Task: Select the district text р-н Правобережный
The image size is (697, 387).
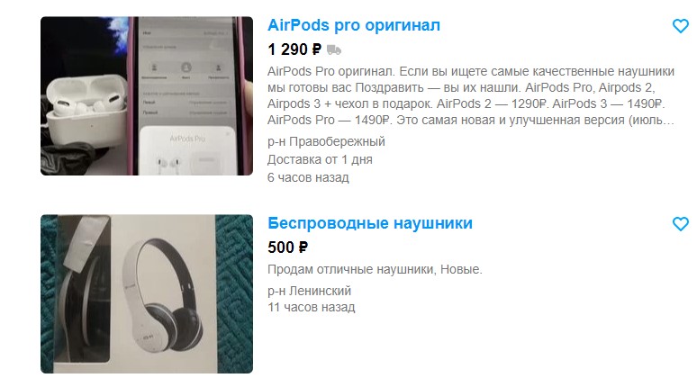Action: pyautogui.click(x=326, y=141)
